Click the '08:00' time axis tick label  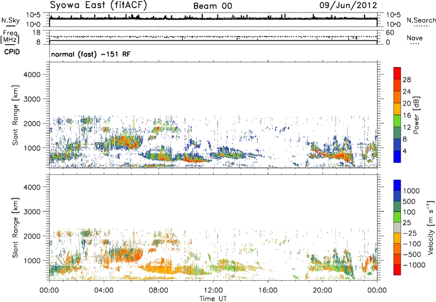coord(159,291)
